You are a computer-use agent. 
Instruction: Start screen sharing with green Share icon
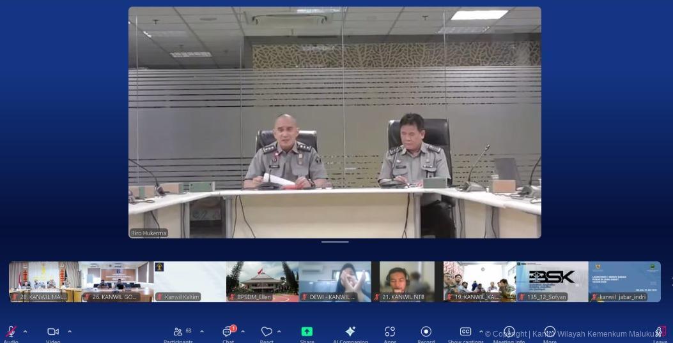pos(307,332)
